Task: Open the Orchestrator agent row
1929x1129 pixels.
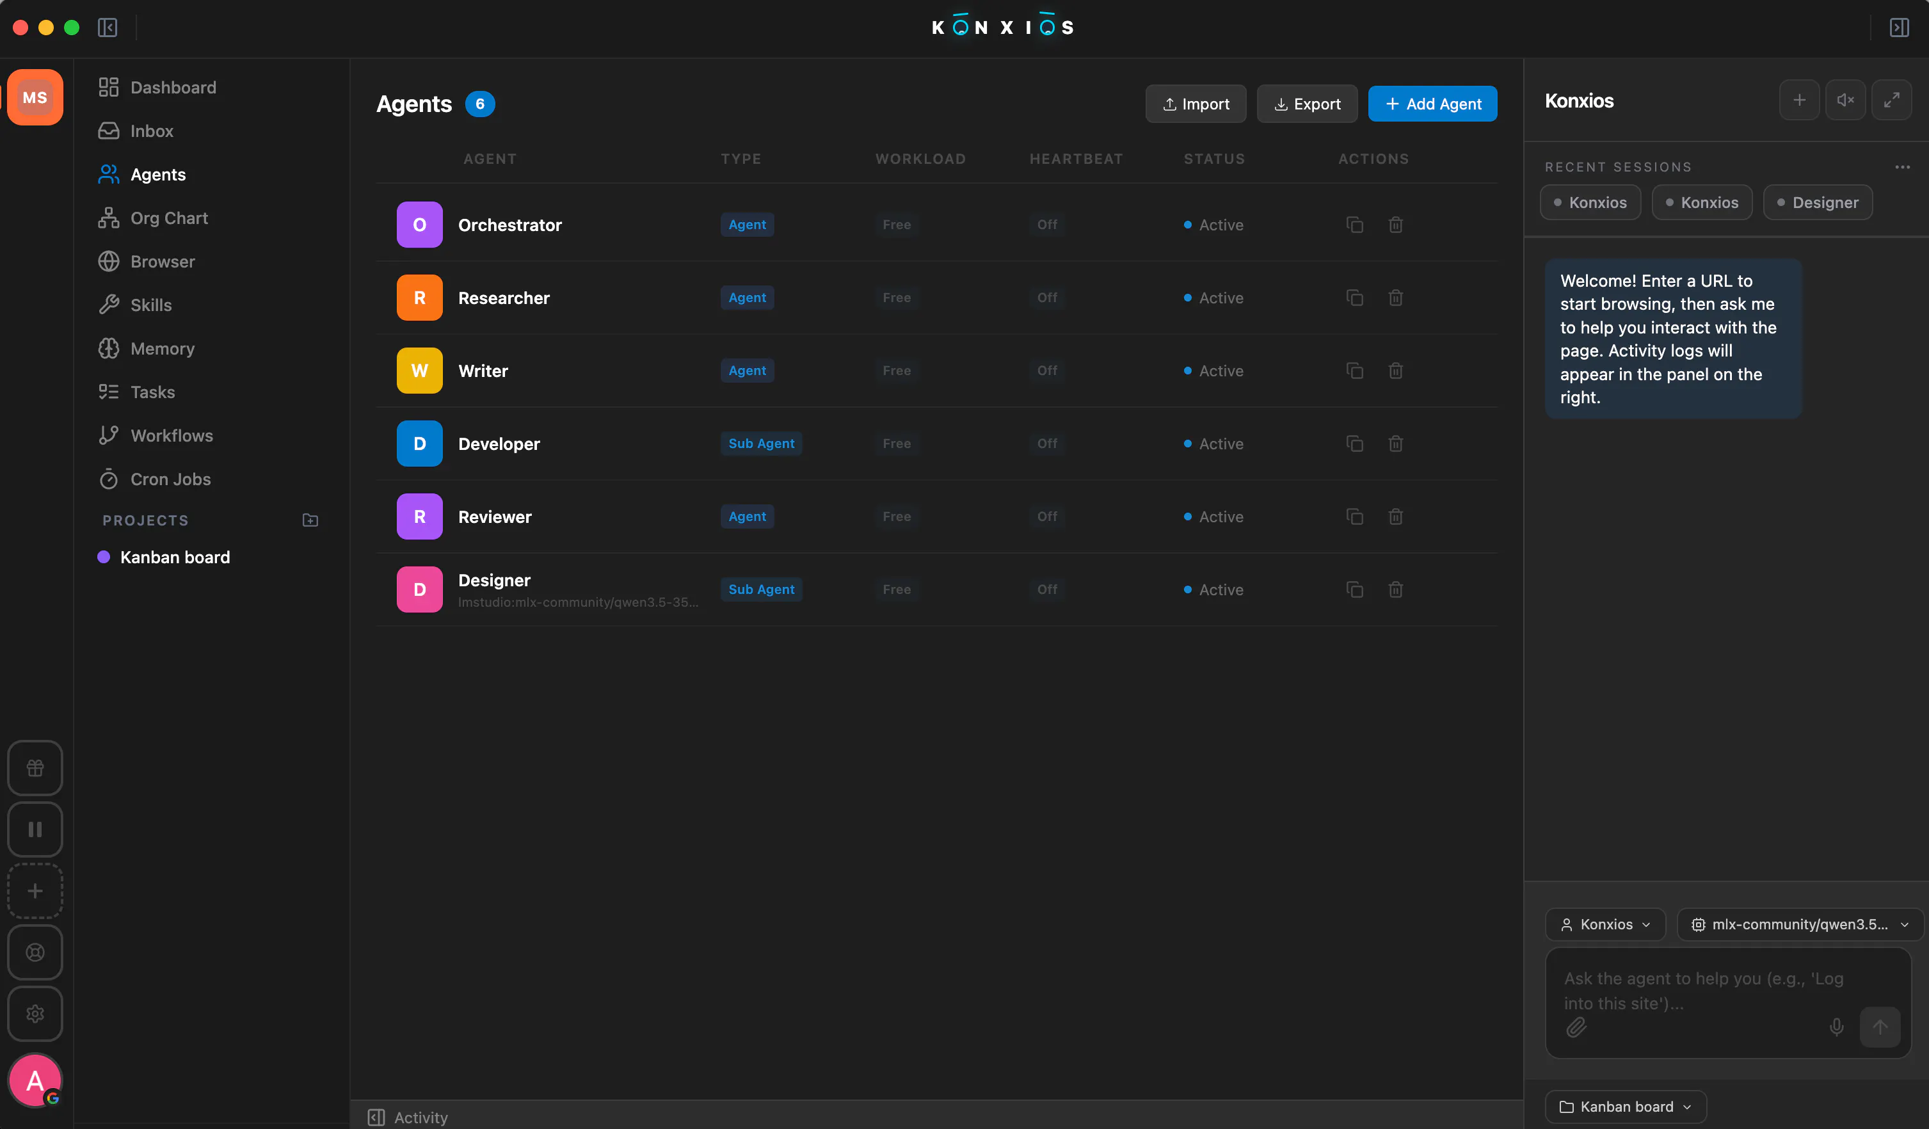Action: pos(936,225)
